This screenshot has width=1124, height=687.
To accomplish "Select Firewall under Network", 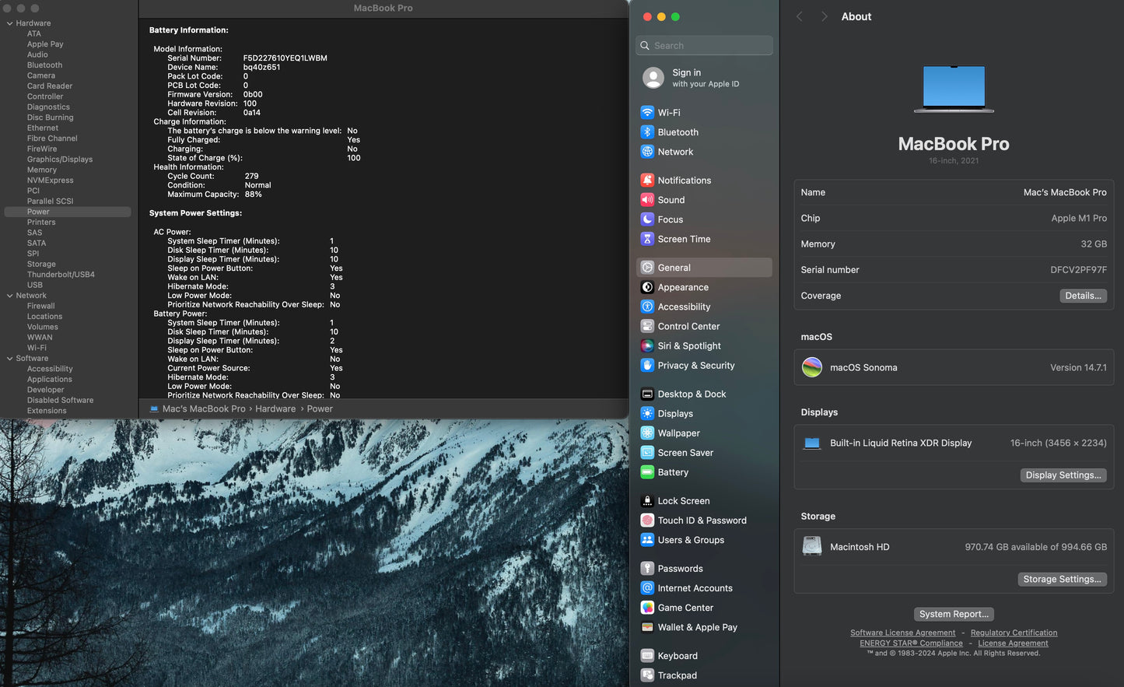I will click(41, 306).
